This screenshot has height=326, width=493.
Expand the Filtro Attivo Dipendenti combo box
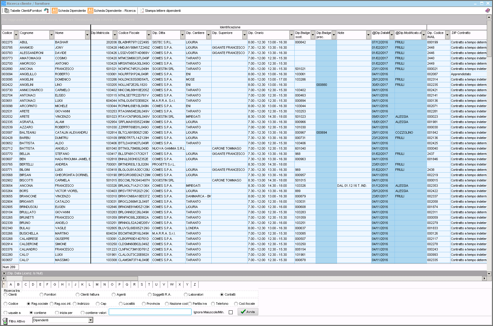pyautogui.click(x=91, y=320)
